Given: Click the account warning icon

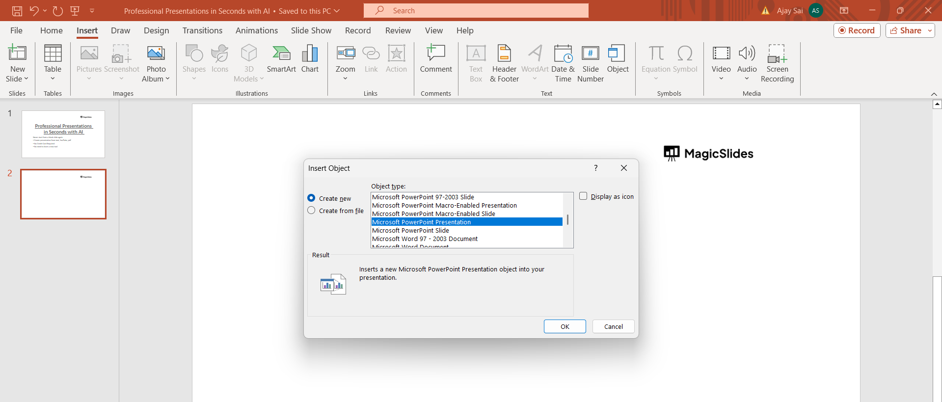Looking at the screenshot, I should 765,10.
